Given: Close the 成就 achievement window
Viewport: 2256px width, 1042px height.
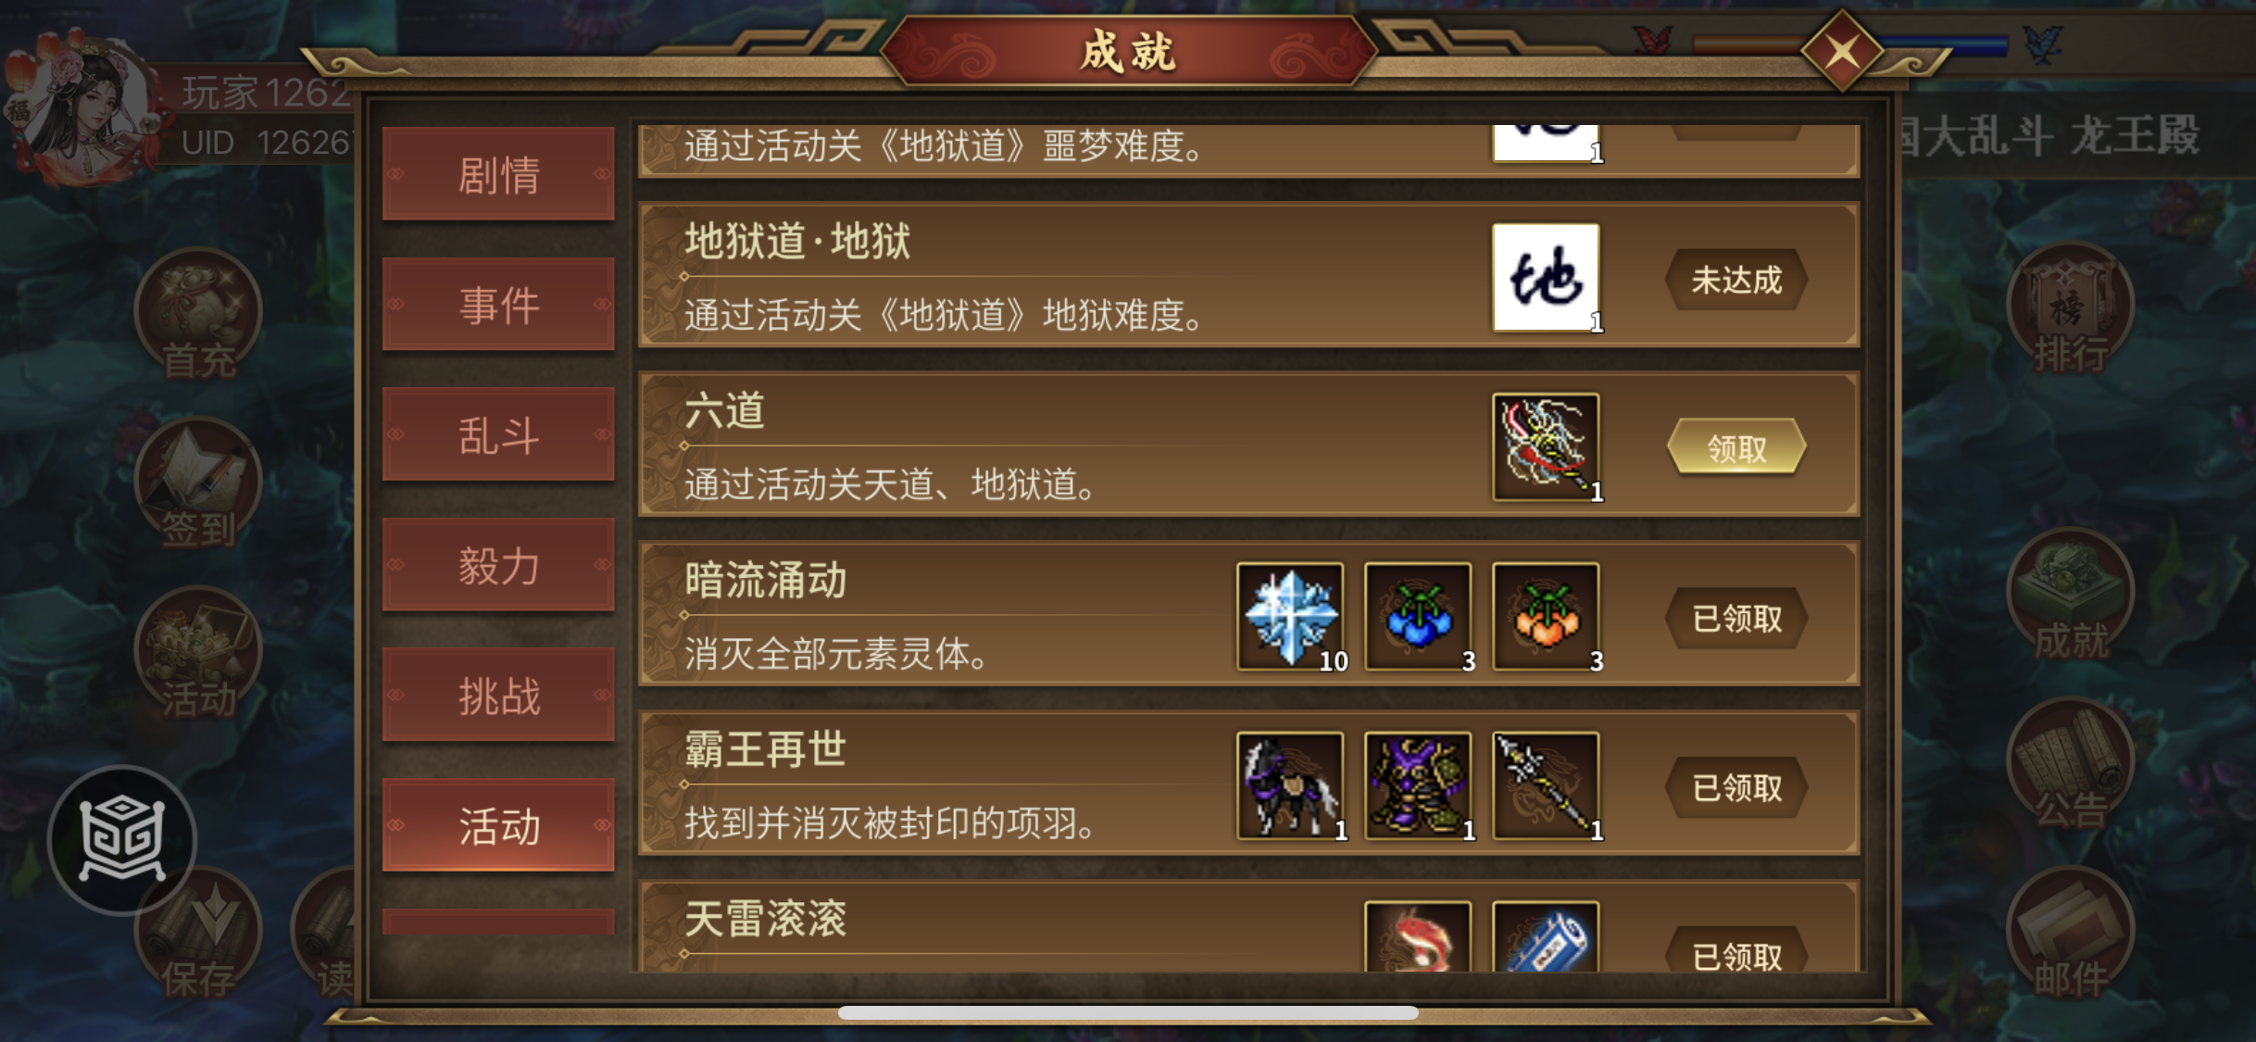Looking at the screenshot, I should click(1841, 52).
